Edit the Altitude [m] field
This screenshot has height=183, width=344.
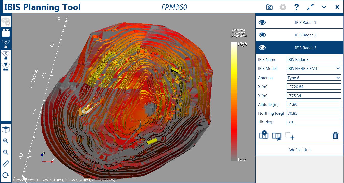pos(314,104)
